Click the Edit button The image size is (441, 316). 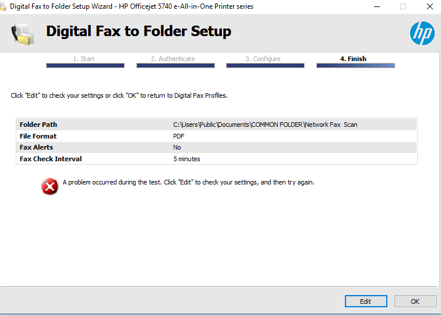click(x=366, y=301)
